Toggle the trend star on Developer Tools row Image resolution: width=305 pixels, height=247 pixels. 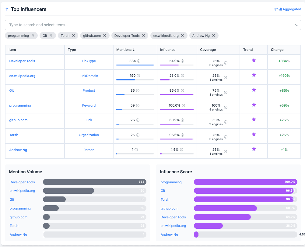[254, 60]
